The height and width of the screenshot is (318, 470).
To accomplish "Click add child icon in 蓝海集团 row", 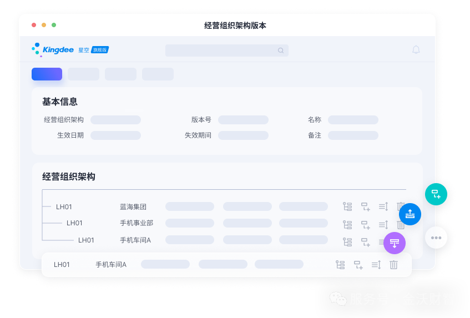I will pos(365,206).
